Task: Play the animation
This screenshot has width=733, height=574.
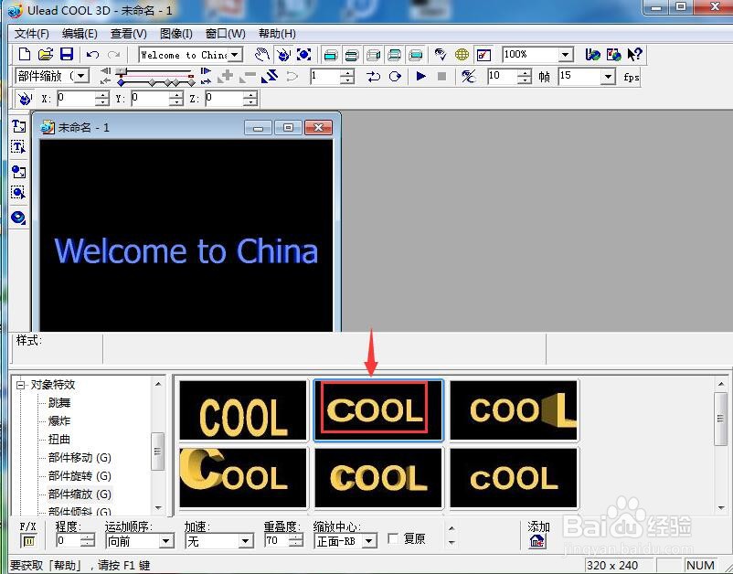Action: pos(420,76)
